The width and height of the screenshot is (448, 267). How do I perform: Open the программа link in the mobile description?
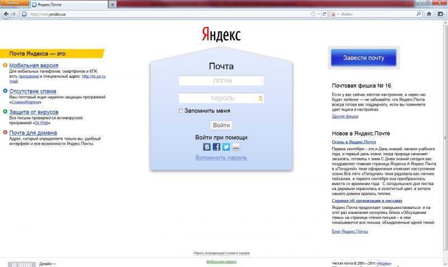(x=29, y=77)
